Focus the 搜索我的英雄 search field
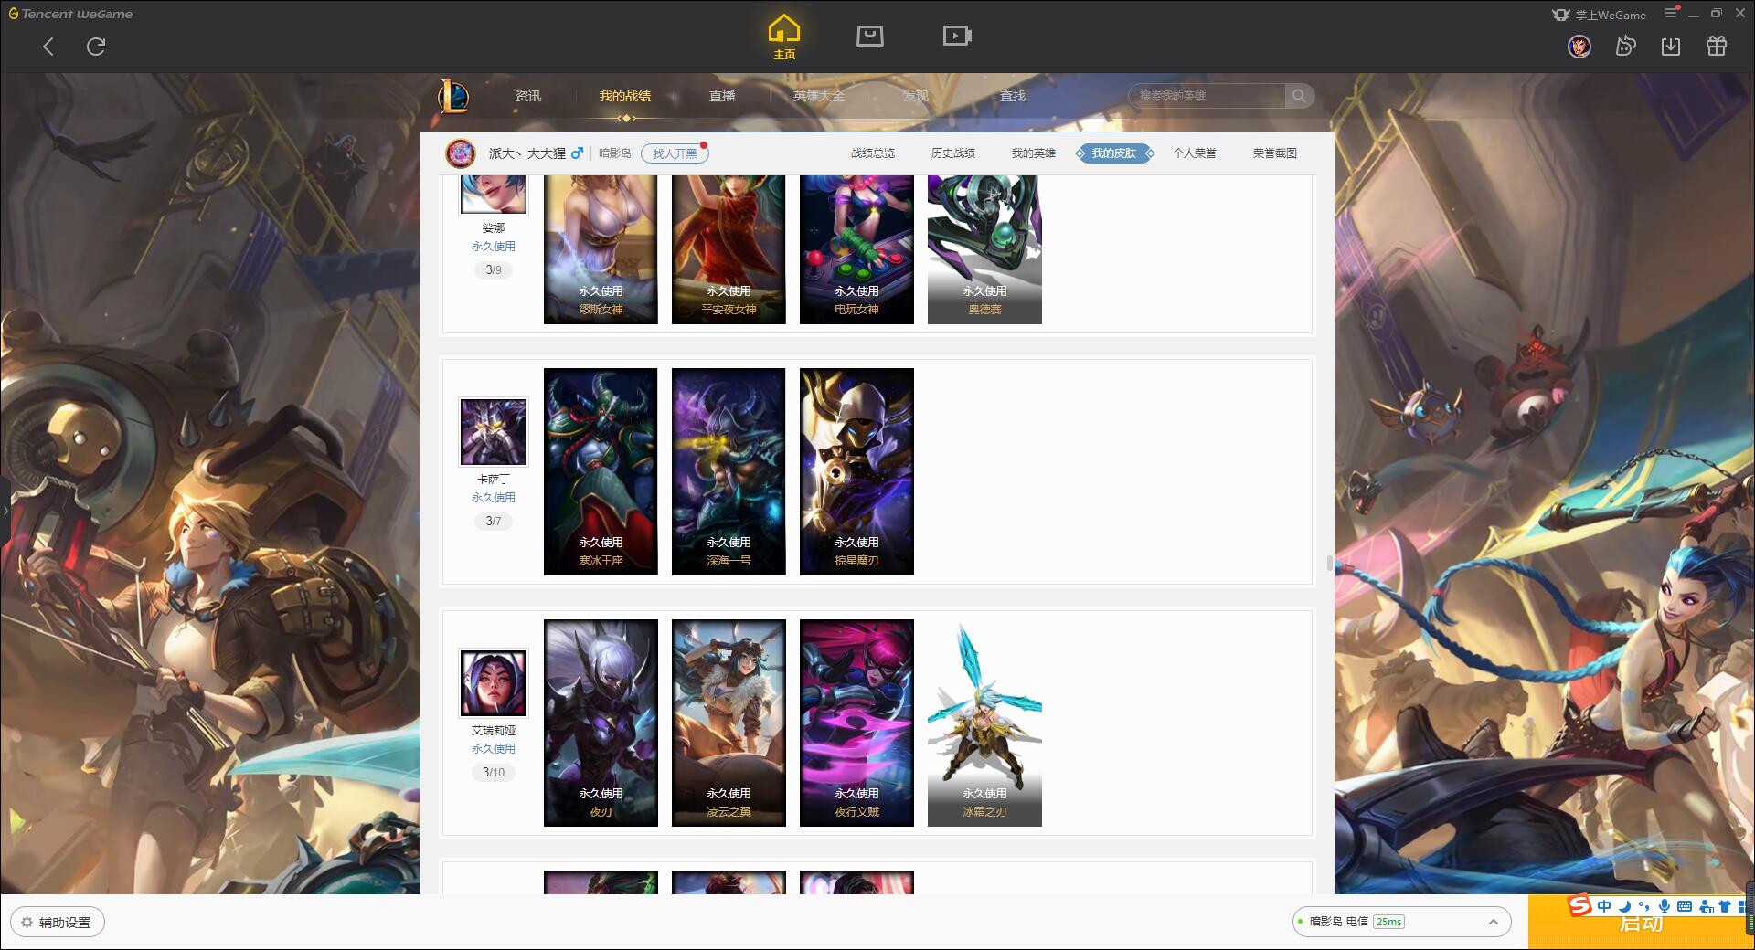 point(1207,96)
